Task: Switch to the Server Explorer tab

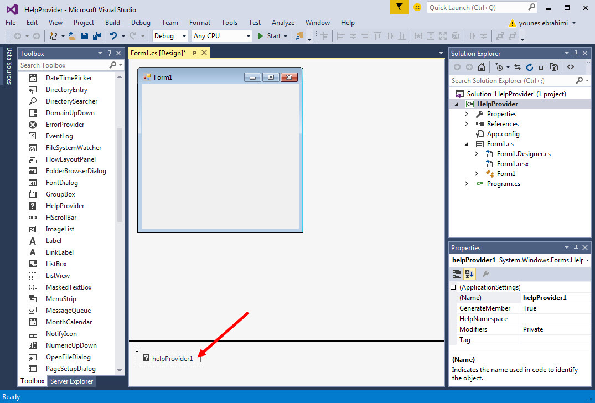Action: click(71, 381)
